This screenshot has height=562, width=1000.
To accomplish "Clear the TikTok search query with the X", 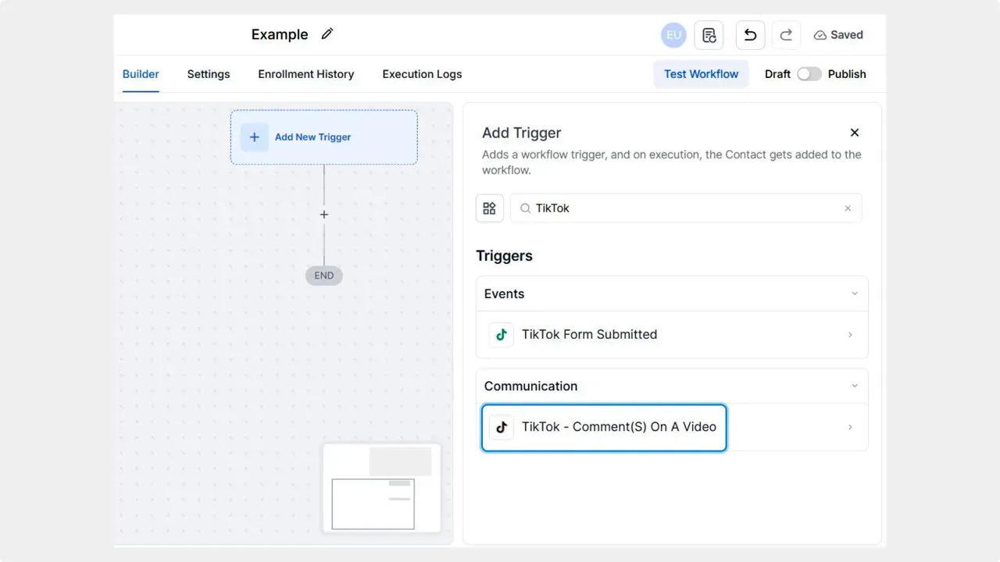I will click(848, 208).
